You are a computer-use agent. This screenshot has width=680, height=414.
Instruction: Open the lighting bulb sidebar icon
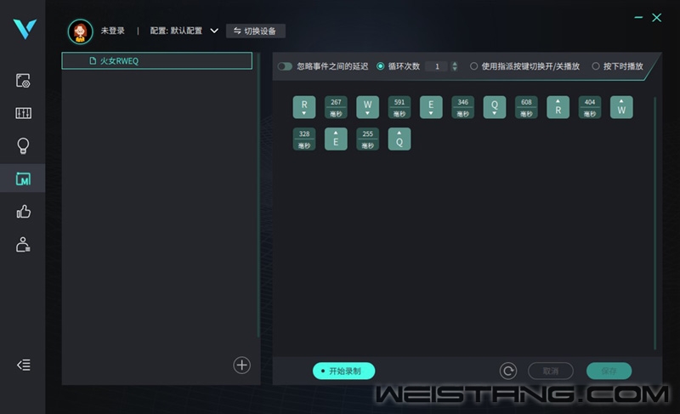tap(23, 146)
